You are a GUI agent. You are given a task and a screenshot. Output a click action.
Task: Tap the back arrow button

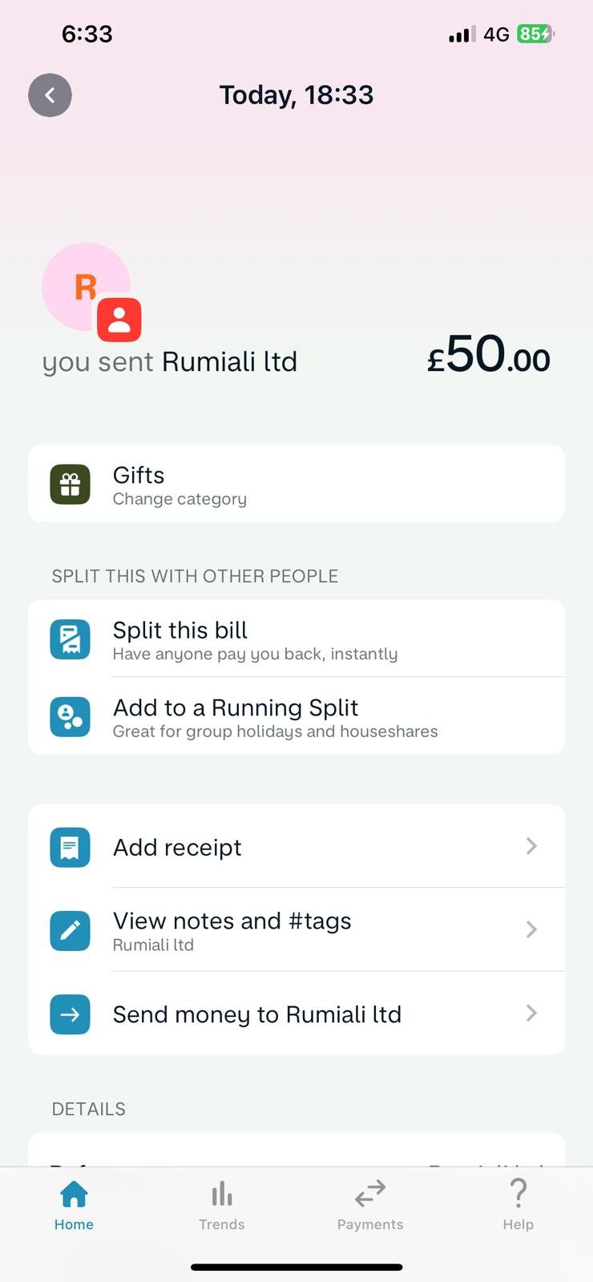click(50, 95)
